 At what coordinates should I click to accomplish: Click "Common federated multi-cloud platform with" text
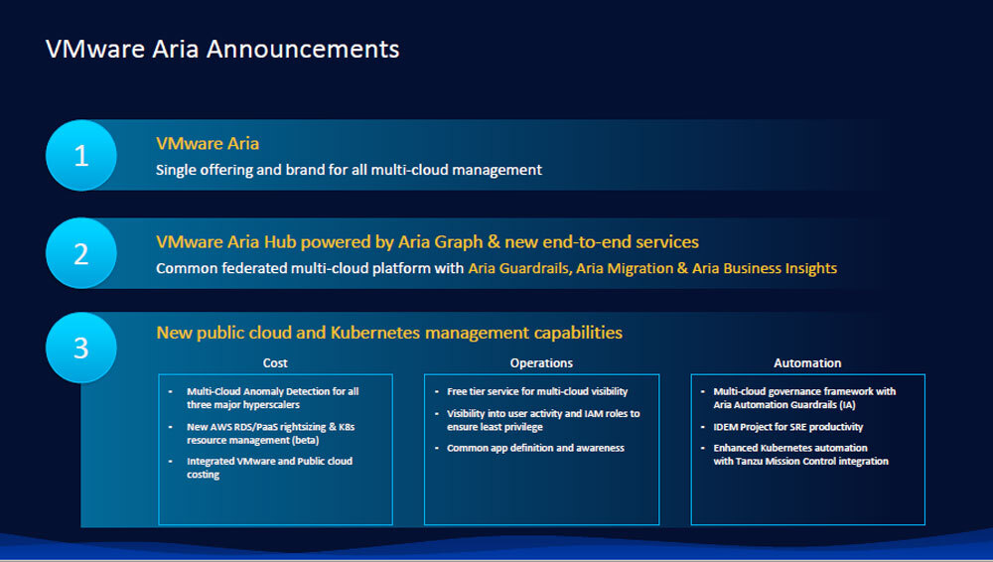(310, 268)
